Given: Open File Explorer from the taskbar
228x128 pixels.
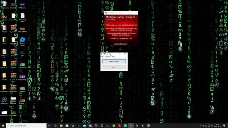Looking at the screenshot, I should click(61, 126).
